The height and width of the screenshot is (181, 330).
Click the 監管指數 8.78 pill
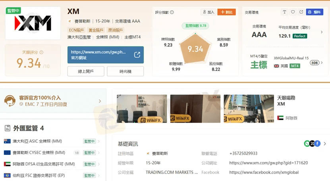195,26
